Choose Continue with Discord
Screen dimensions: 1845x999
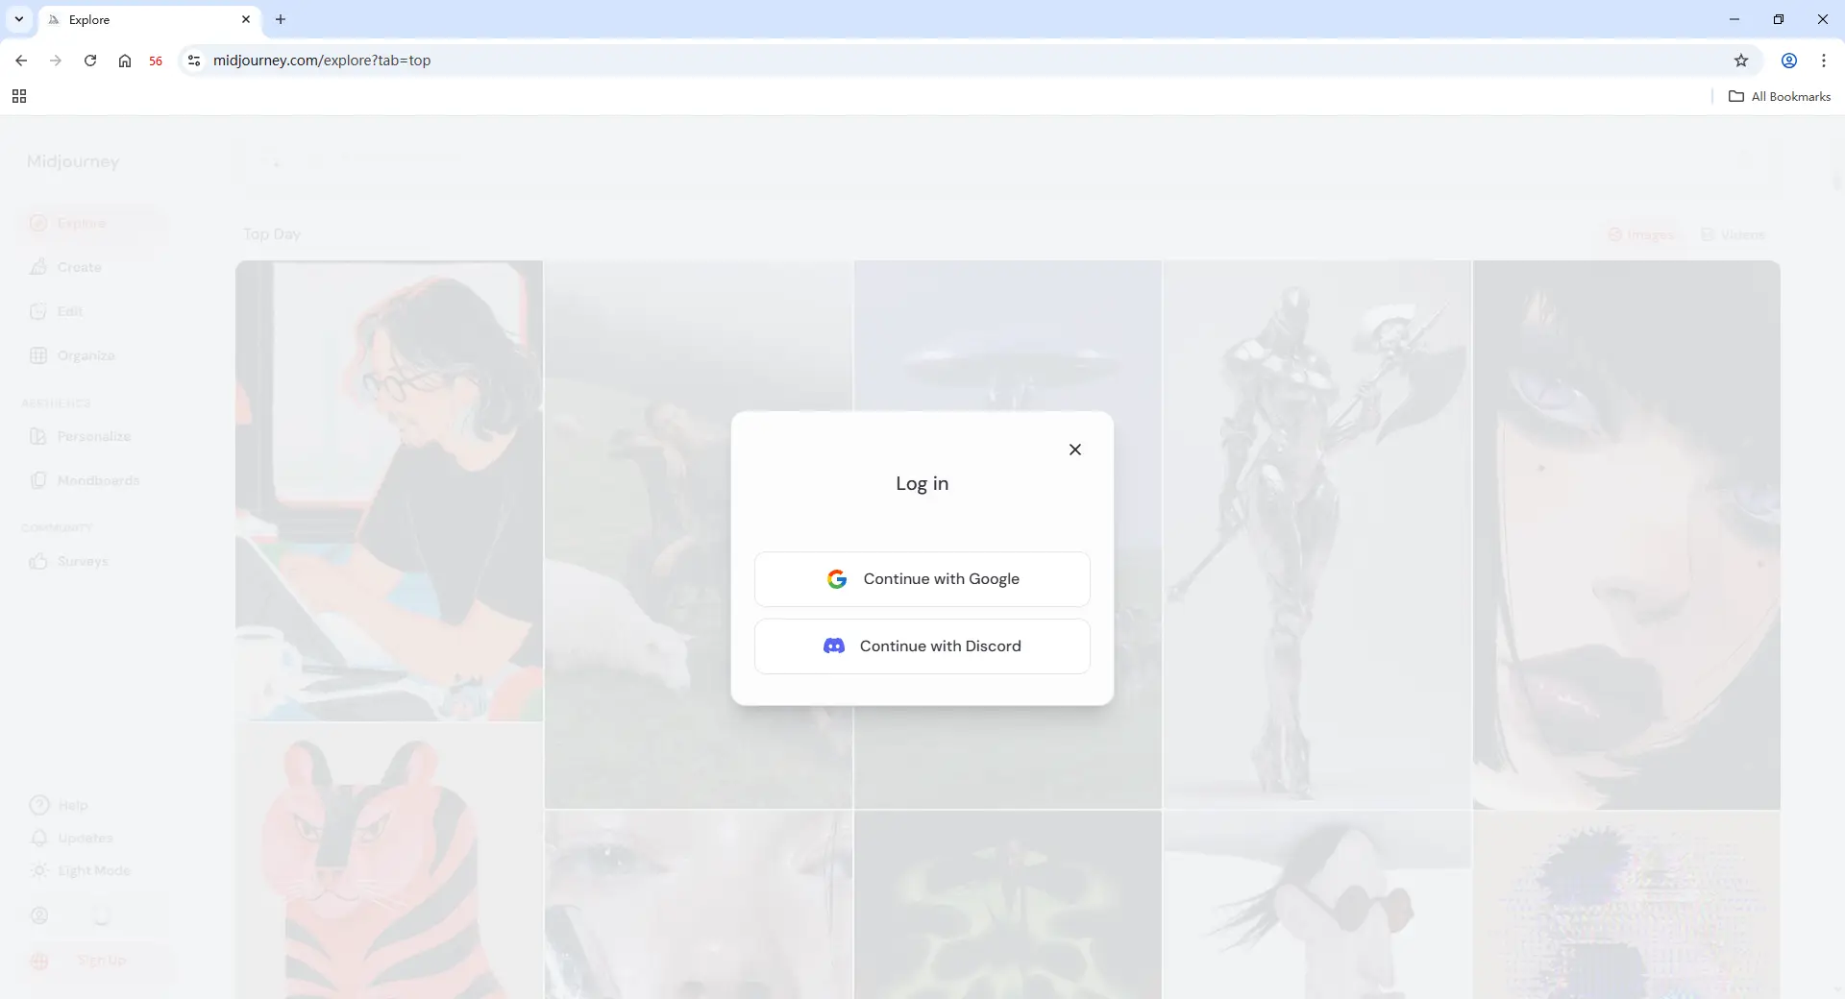tap(922, 646)
